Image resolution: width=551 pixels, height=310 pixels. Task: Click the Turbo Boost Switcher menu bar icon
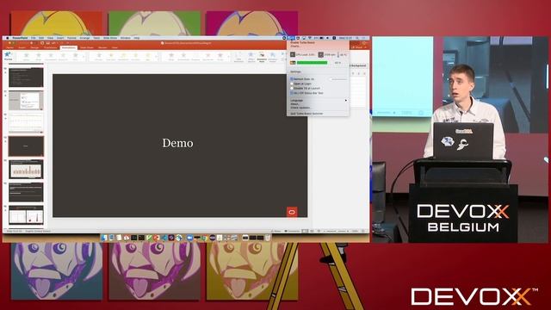(x=291, y=38)
